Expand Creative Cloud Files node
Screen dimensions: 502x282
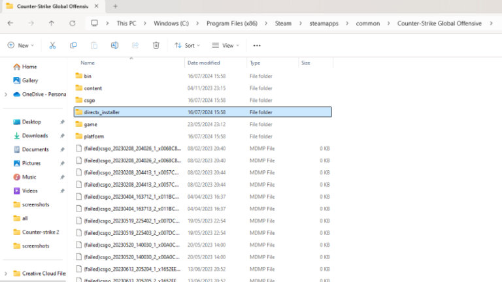coord(6,274)
